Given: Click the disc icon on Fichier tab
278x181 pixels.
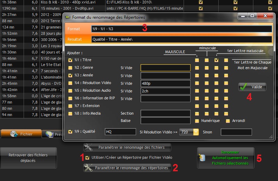Looking at the screenshot, I should point(14,134).
